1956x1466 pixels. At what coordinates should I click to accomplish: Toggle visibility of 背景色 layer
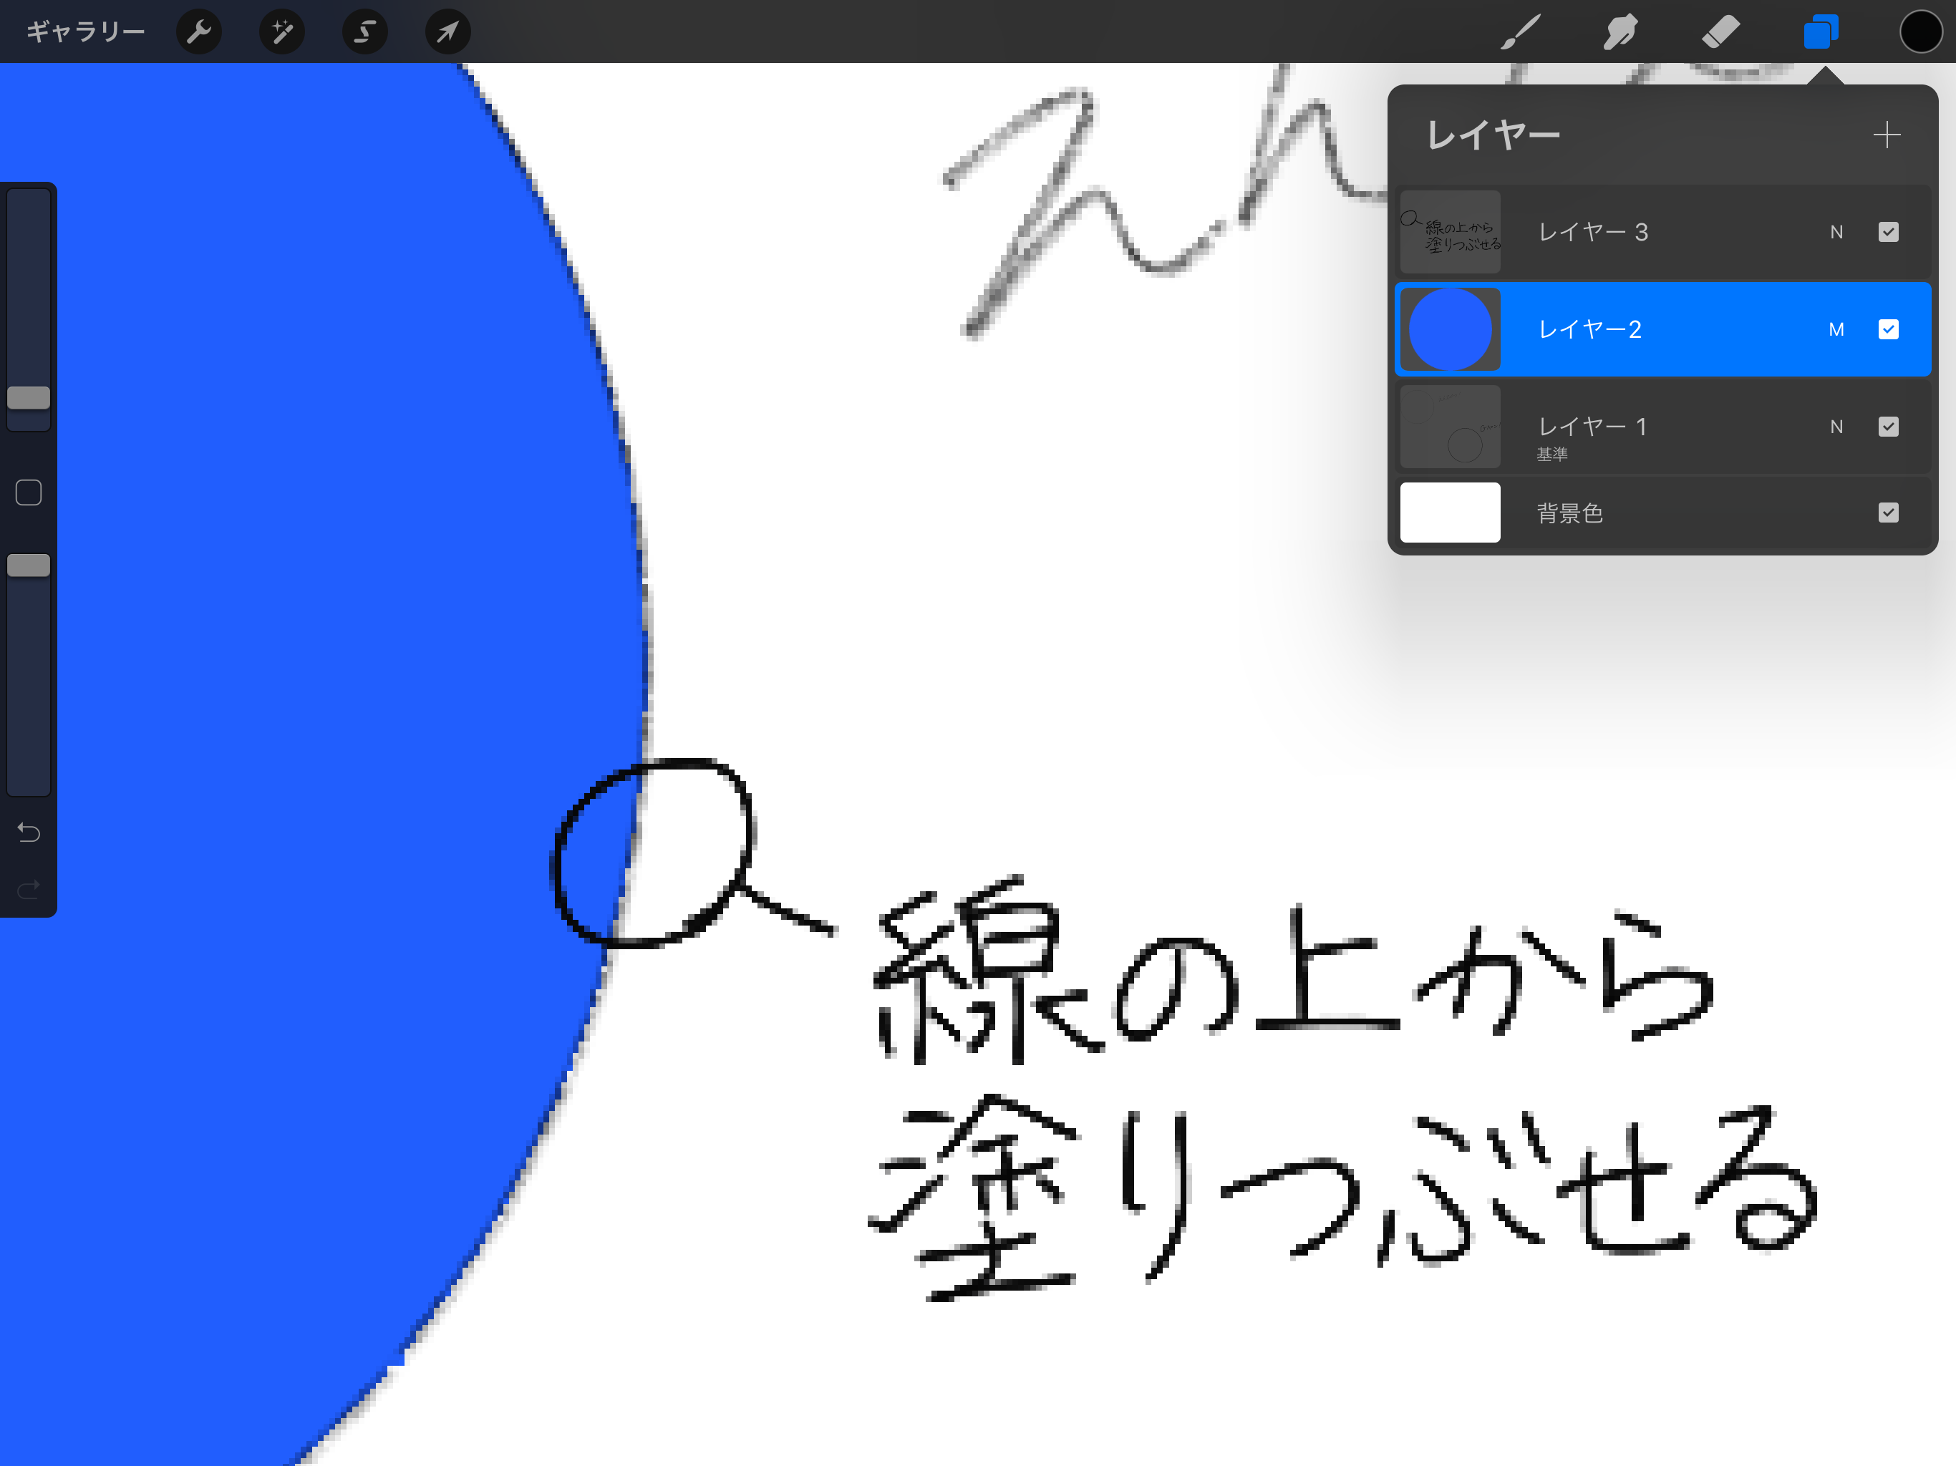click(x=1888, y=513)
